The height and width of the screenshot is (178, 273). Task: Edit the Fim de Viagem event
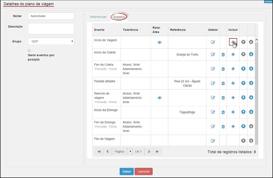[x=213, y=141]
